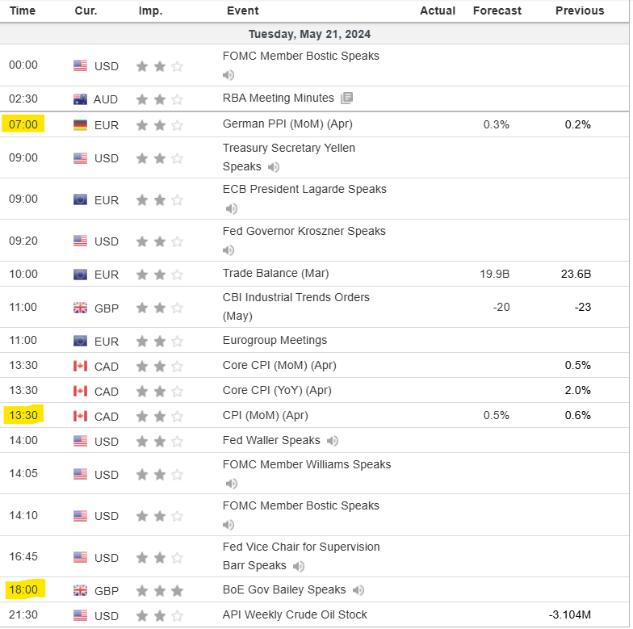This screenshot has width=633, height=629.
Task: Open the Eurogroup Meetings event
Action: (x=275, y=340)
